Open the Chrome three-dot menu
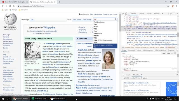This screenshot has width=179, height=101. (x=176, y=6)
